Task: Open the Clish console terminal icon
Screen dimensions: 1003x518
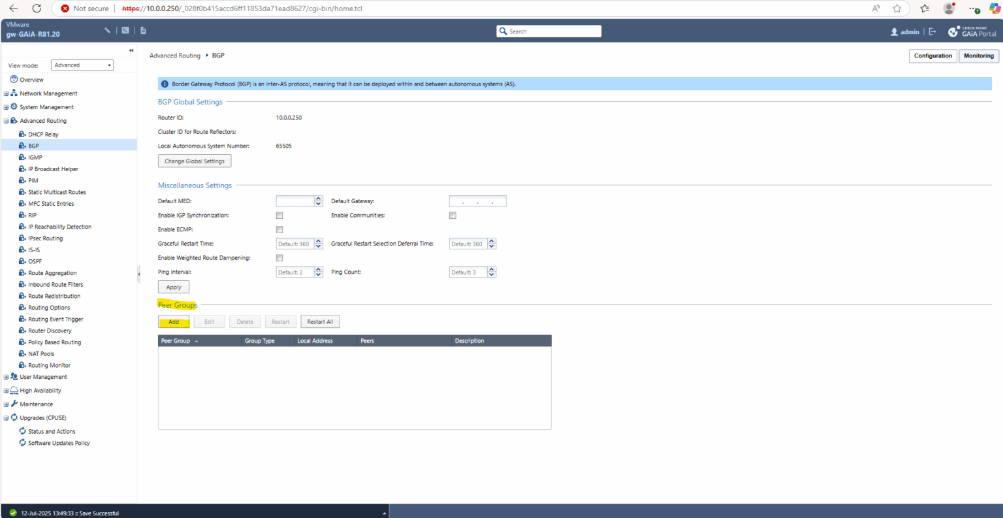Action: 125,30
